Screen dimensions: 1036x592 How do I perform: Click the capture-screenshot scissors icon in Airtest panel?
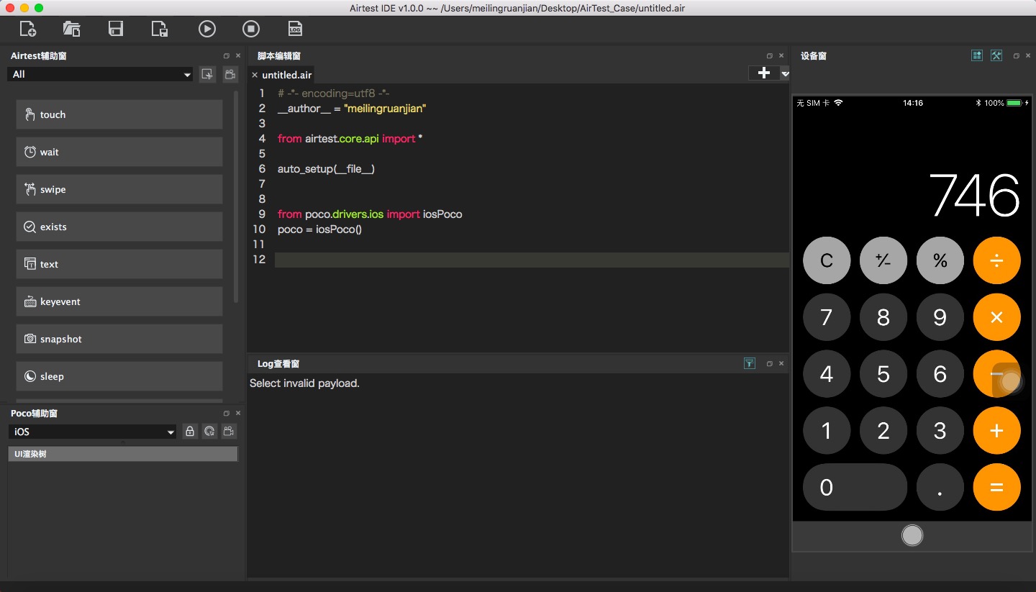[207, 74]
